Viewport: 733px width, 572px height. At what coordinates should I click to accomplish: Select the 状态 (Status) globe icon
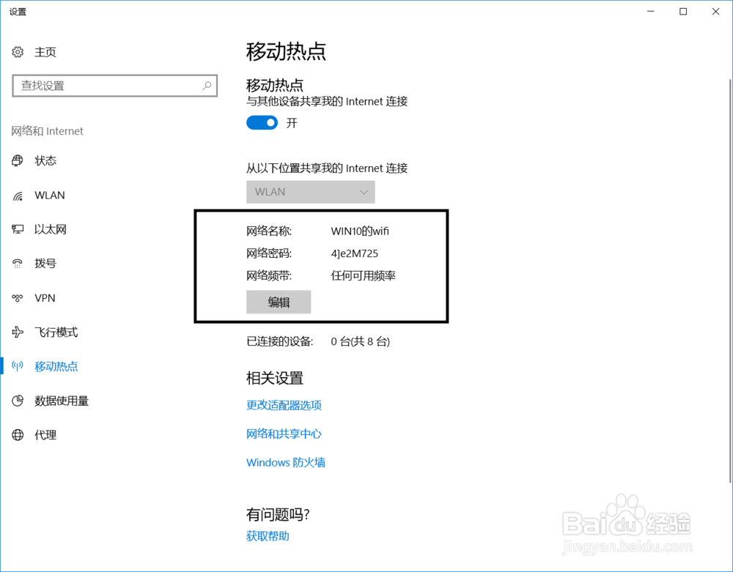pyautogui.click(x=18, y=160)
